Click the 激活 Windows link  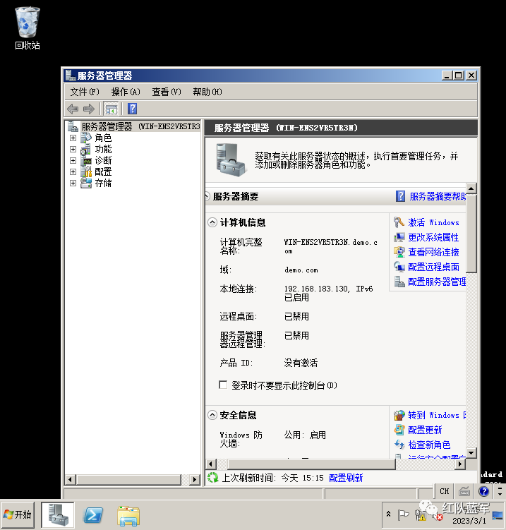point(434,222)
